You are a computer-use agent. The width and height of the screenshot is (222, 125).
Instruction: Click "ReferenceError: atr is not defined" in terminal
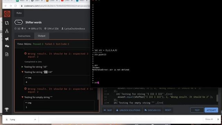[111, 70]
